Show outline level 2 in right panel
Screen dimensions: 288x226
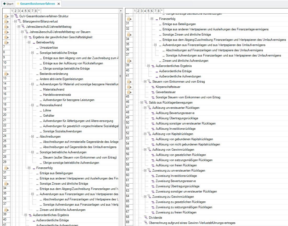tap(138, 11)
